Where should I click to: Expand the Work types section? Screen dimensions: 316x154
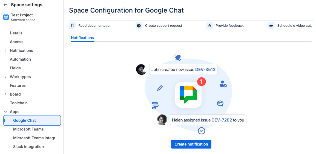(6, 77)
